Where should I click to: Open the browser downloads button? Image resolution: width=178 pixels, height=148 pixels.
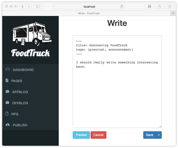149,6
